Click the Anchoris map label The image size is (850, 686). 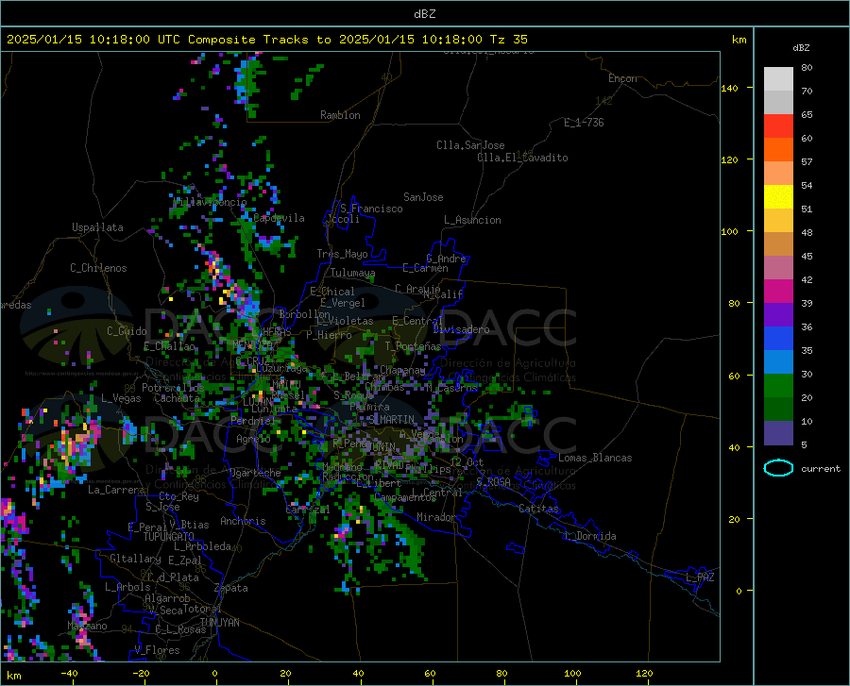point(243,521)
